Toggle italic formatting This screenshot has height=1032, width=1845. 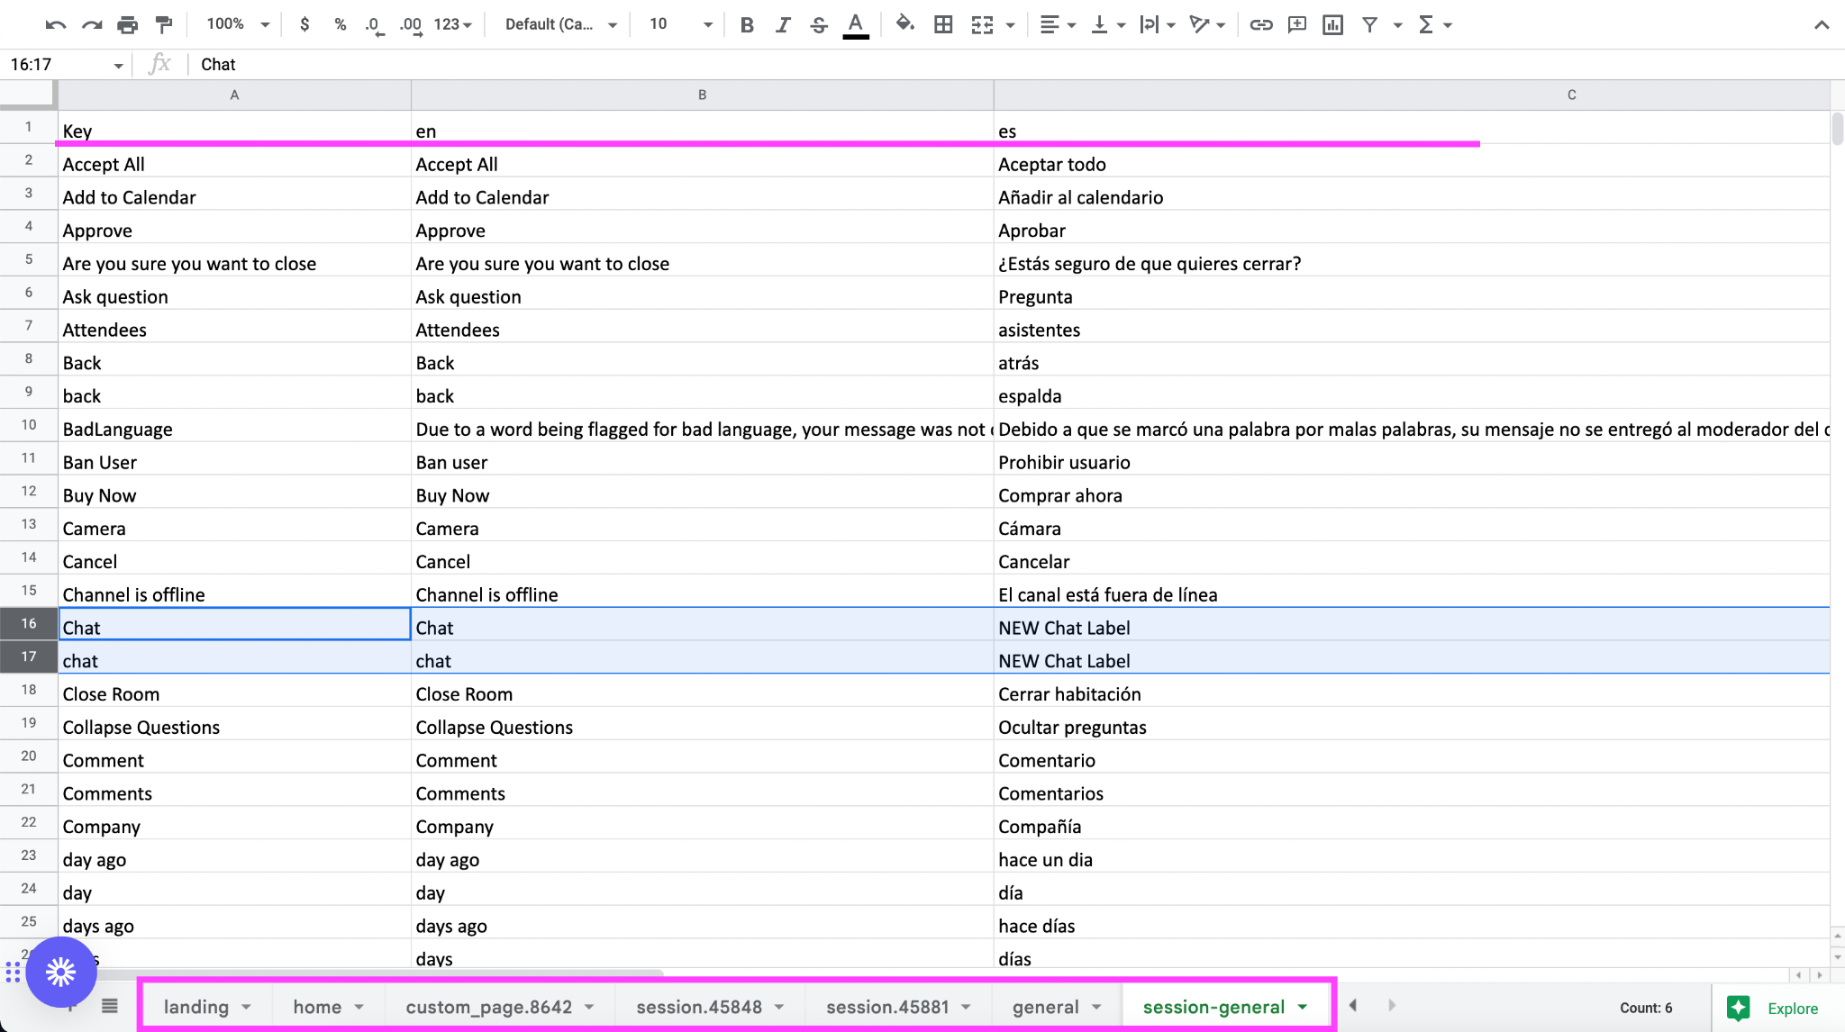pos(782,24)
